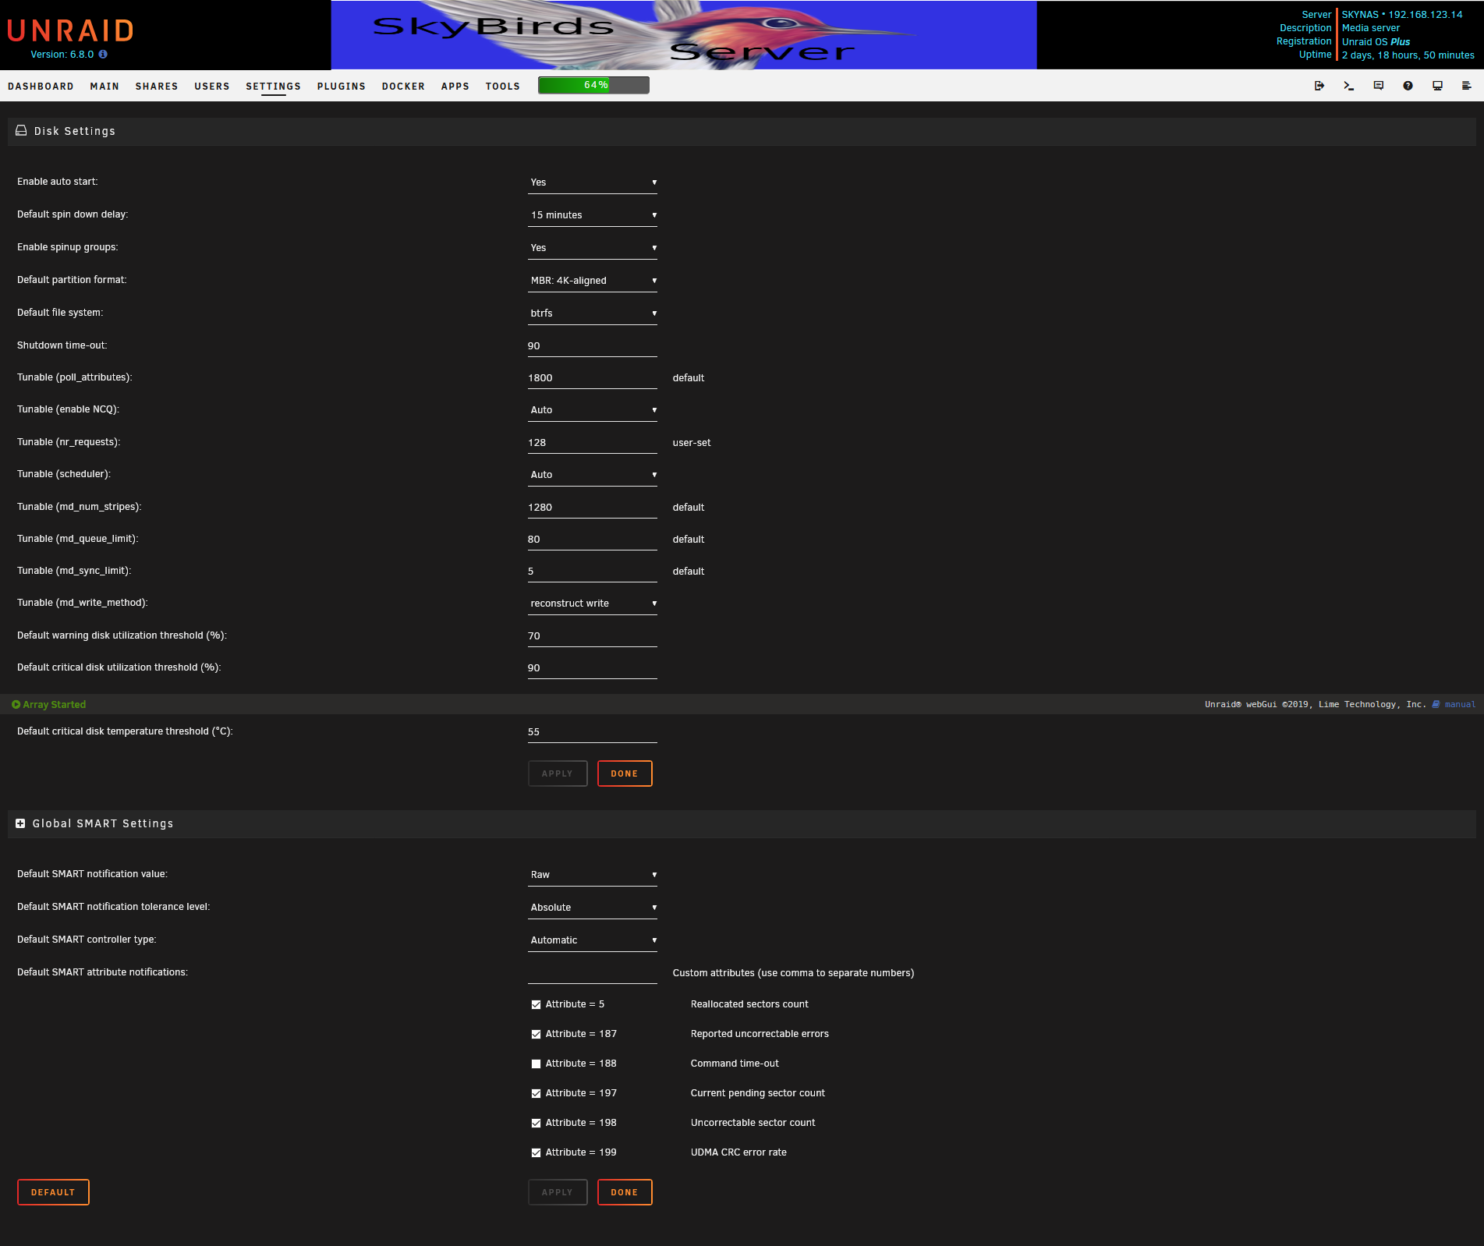Click Apply button in Global SMART Settings
Viewport: 1484px width, 1246px height.
(558, 1192)
